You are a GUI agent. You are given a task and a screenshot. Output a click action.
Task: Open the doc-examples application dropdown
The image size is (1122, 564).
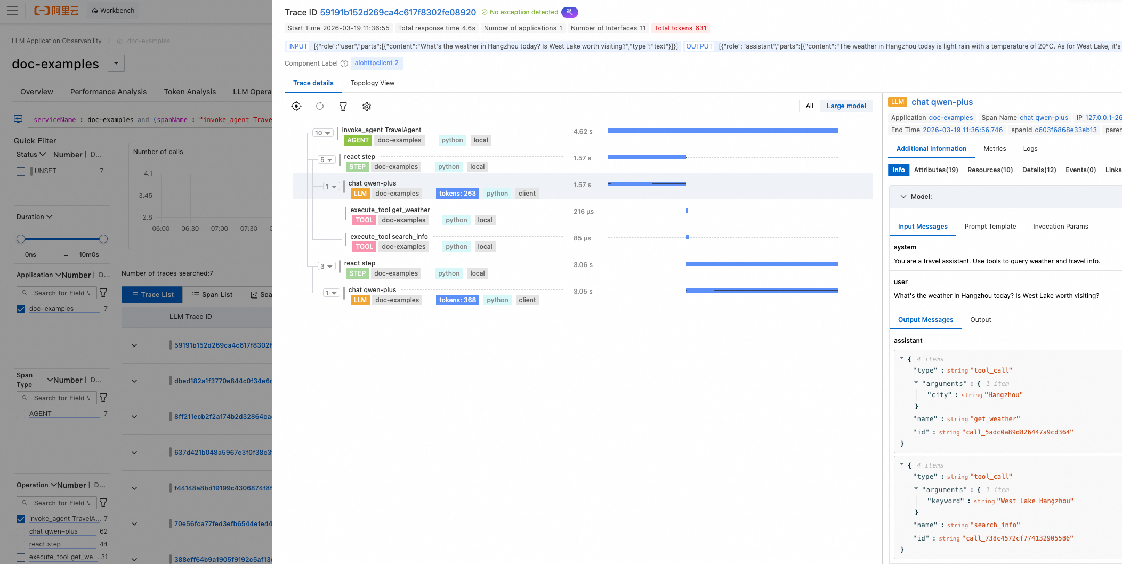(x=116, y=63)
